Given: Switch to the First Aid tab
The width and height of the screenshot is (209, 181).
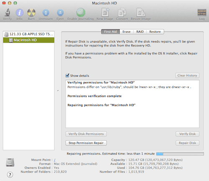Looking at the screenshot, I should (x=110, y=32).
